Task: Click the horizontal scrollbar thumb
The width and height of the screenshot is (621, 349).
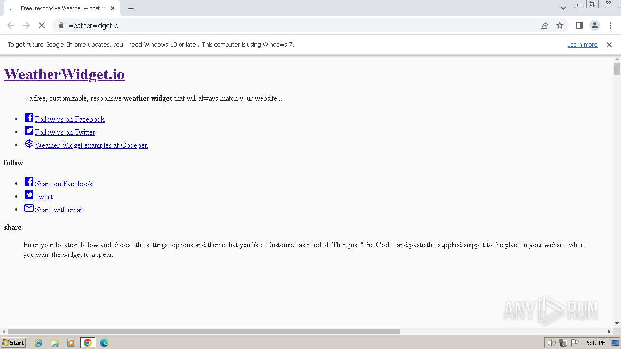Action: click(x=204, y=332)
